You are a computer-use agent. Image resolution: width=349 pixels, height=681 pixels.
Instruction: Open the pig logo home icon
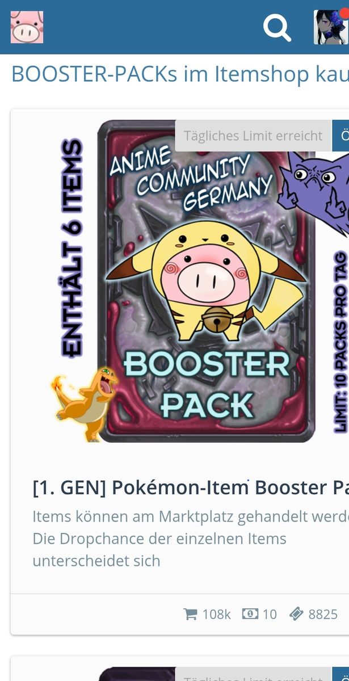point(27,27)
